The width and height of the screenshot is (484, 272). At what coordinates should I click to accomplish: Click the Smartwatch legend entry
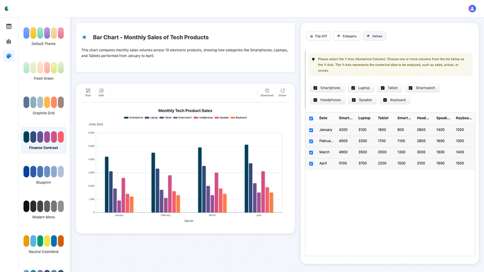(x=183, y=117)
